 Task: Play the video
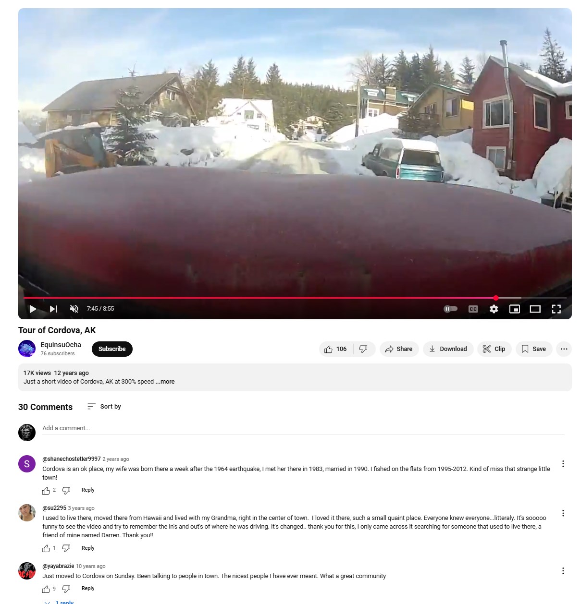(x=33, y=309)
